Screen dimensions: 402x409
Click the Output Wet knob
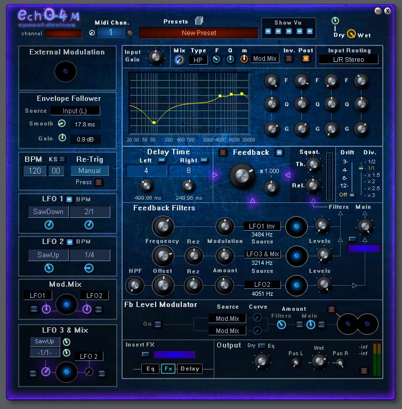tap(319, 361)
